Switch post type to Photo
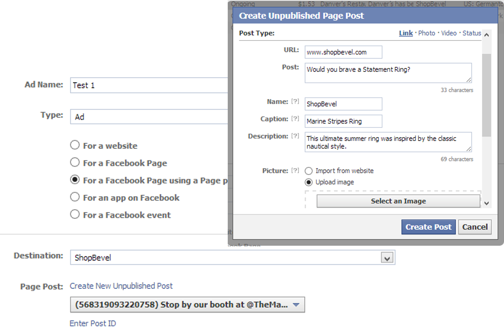Screen dimensions: 504x334 tap(426, 33)
